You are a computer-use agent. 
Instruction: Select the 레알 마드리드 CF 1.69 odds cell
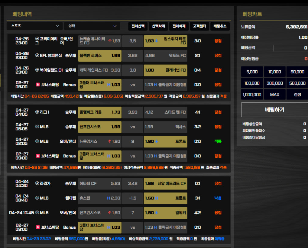pyautogui.click(x=165, y=184)
